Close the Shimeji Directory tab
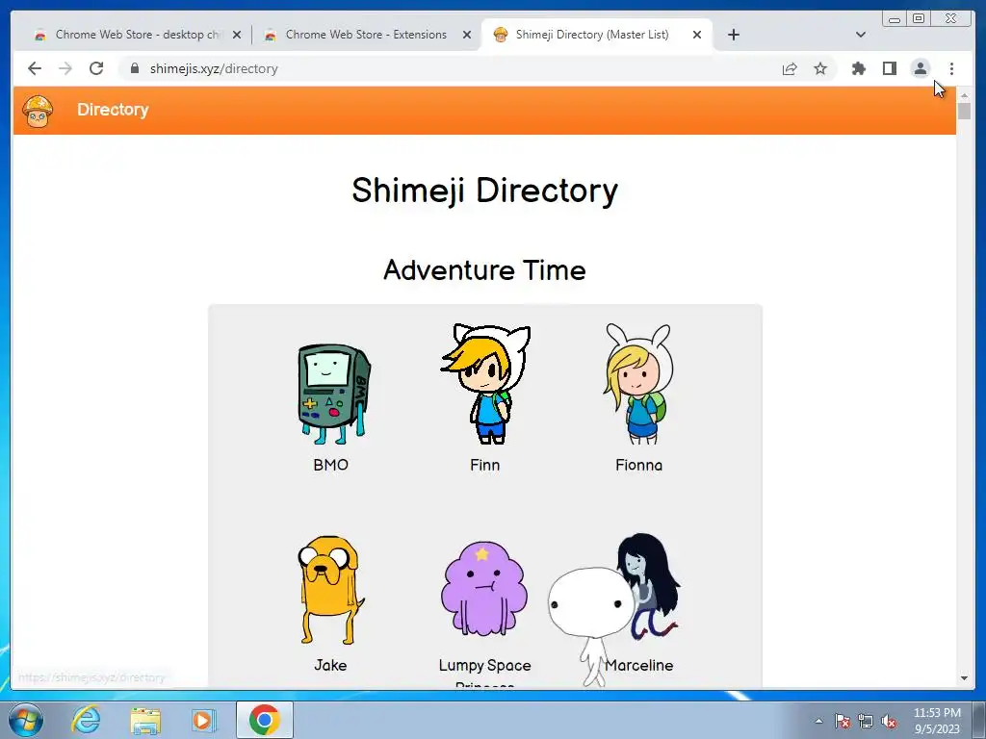Viewport: 986px width, 739px height. pos(697,35)
